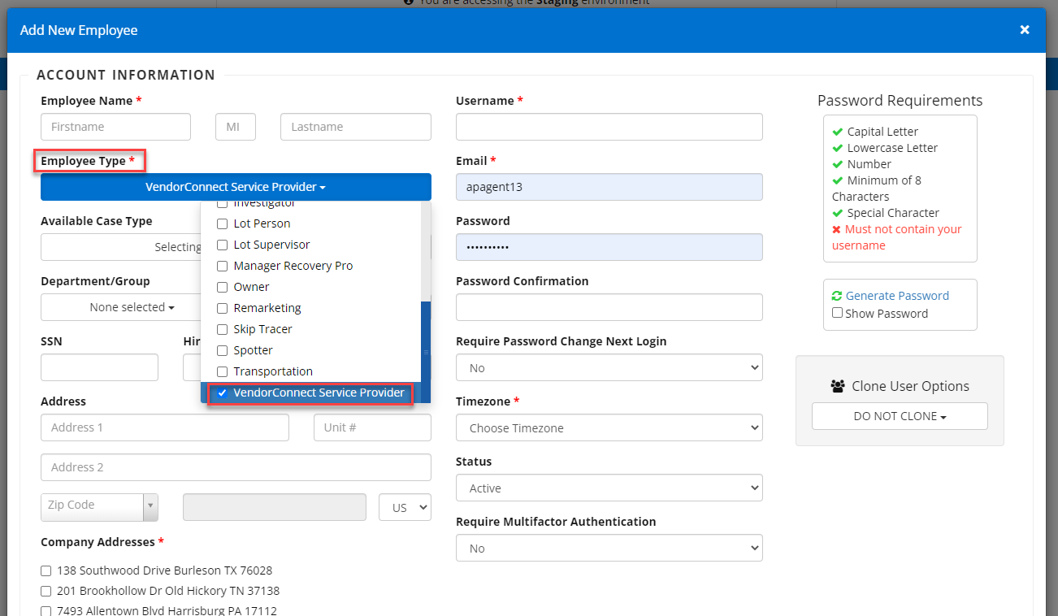Check the Lot Supervisor option
The image size is (1058, 616).
coord(223,245)
